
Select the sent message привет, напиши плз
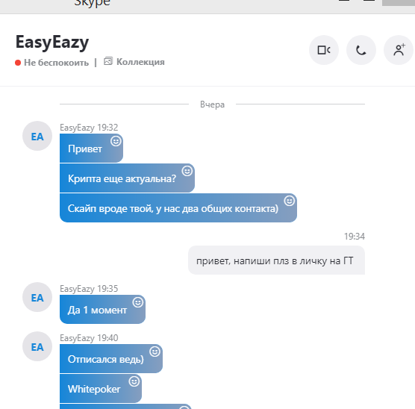tap(277, 260)
